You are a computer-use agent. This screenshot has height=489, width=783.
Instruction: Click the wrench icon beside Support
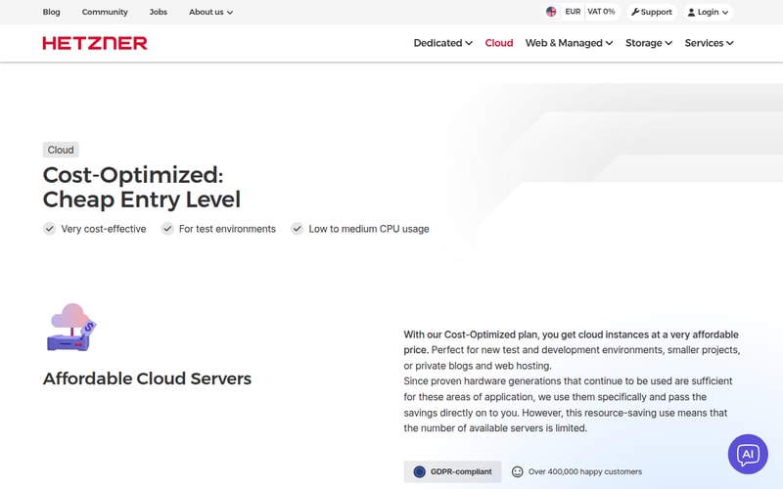pyautogui.click(x=635, y=12)
